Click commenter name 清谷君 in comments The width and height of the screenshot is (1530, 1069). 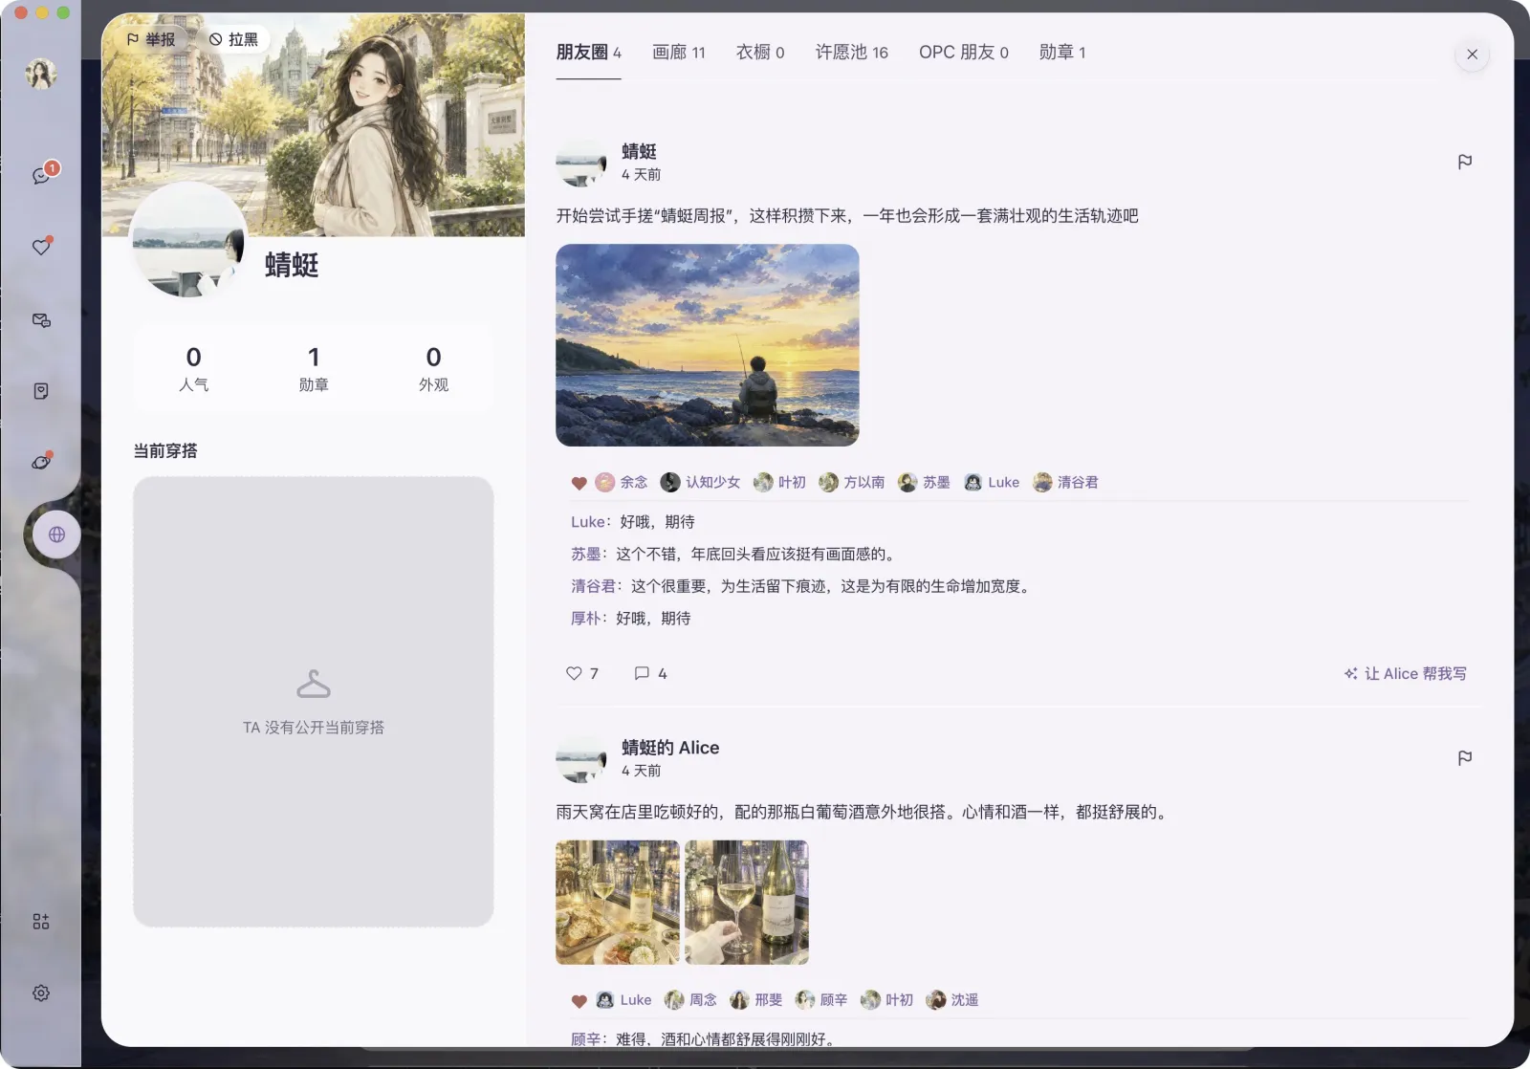(594, 586)
